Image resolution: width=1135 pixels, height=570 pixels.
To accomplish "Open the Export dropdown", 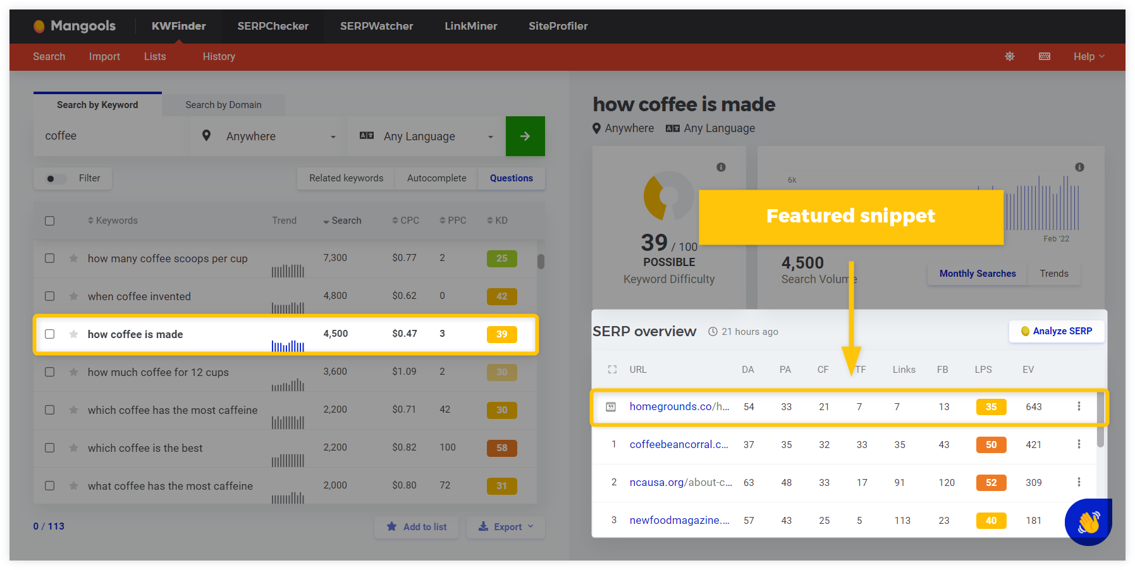I will [x=506, y=527].
